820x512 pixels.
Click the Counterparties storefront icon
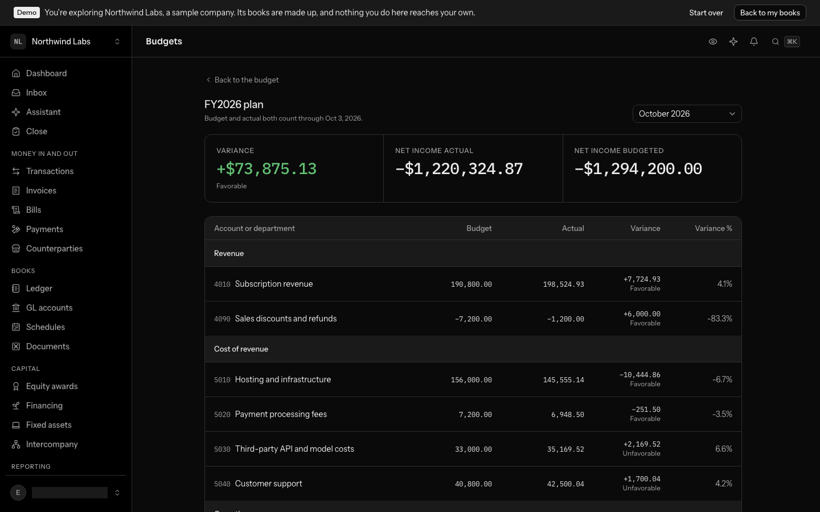(16, 249)
